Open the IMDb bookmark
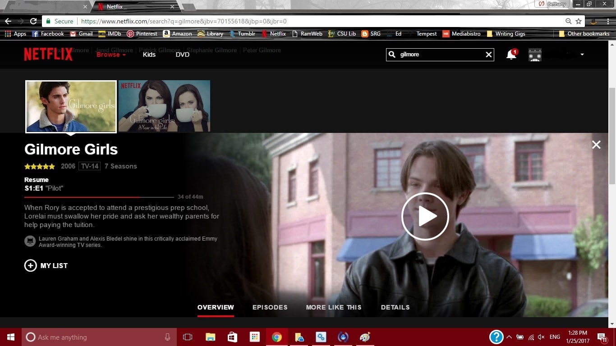Screen dimensions: 616x346 pos(110,34)
